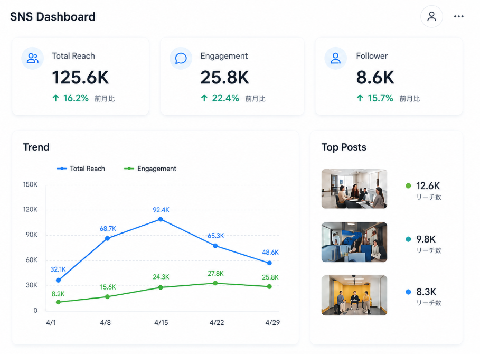
Task: Open the three-dot more options menu
Action: tap(458, 16)
